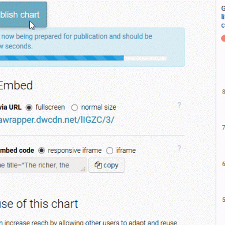Click the "Embed code" label text
Screen dimensions: 225x225
[17, 151]
